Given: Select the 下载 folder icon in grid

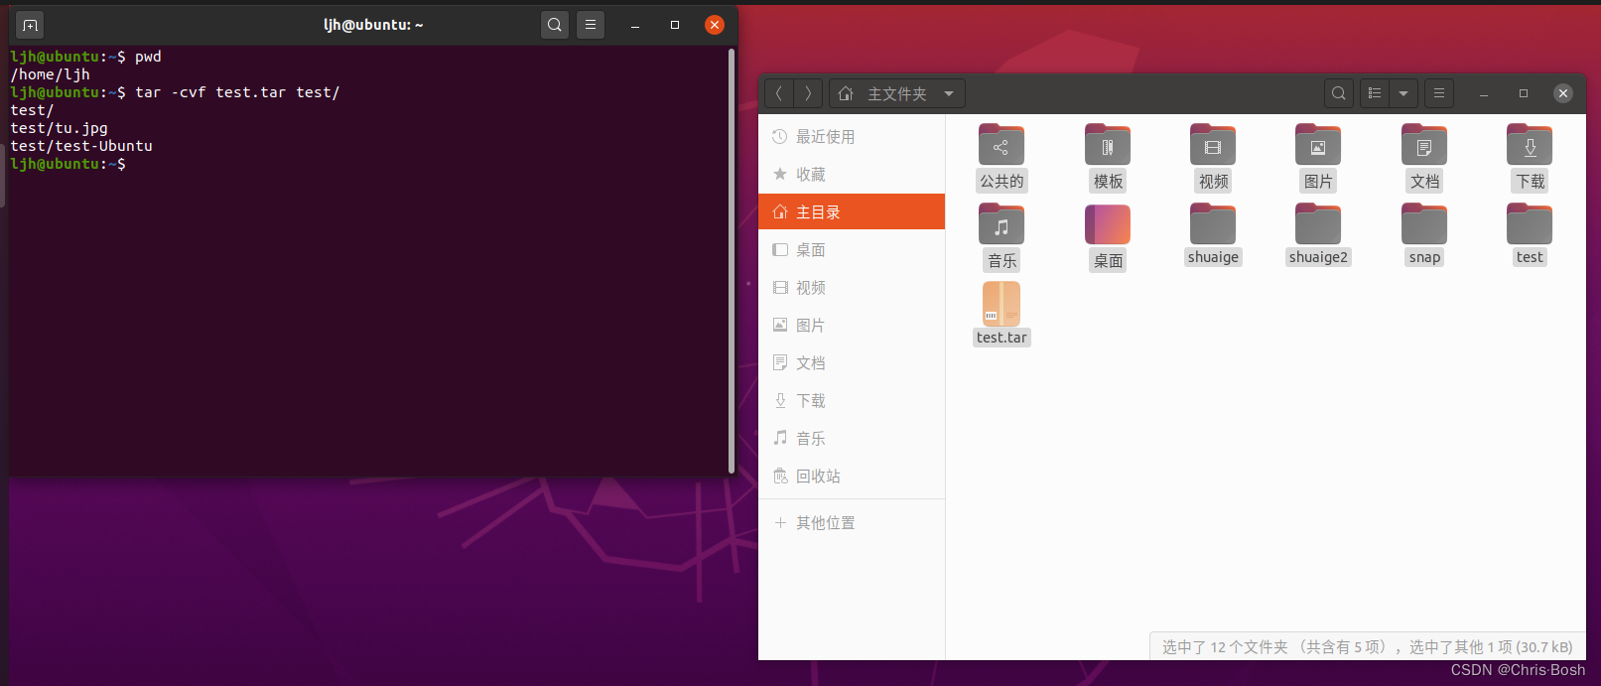Looking at the screenshot, I should coord(1530,145).
